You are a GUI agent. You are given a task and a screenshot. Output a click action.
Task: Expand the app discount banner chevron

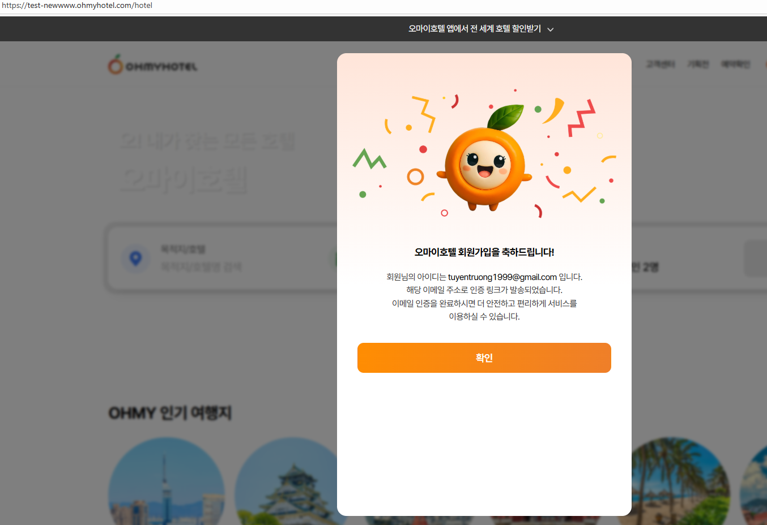550,29
